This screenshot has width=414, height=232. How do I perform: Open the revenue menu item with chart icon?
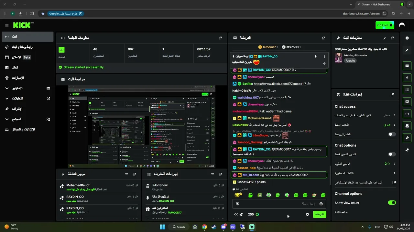point(27,68)
